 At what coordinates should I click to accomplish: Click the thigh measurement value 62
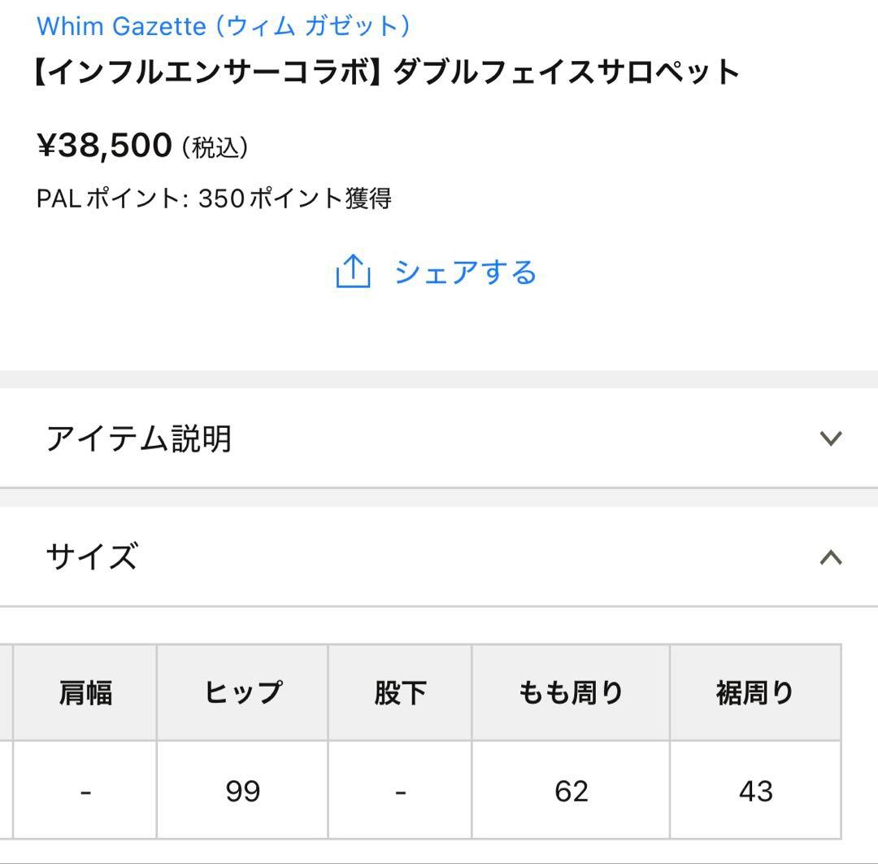pos(569,789)
